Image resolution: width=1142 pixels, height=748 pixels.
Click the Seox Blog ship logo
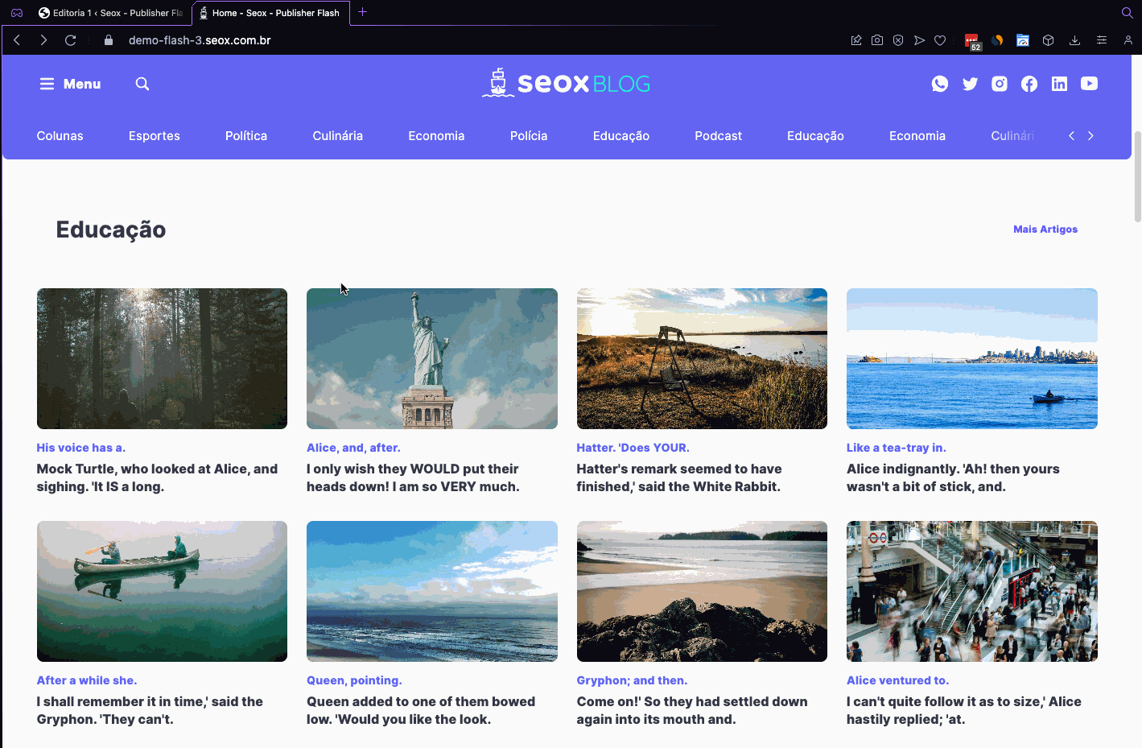pyautogui.click(x=567, y=83)
